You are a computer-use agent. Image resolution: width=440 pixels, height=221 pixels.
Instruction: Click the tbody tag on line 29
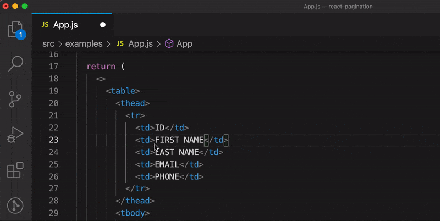133,213
